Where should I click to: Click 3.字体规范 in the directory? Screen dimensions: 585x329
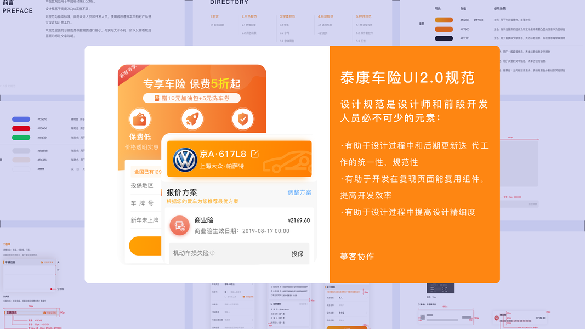click(287, 16)
